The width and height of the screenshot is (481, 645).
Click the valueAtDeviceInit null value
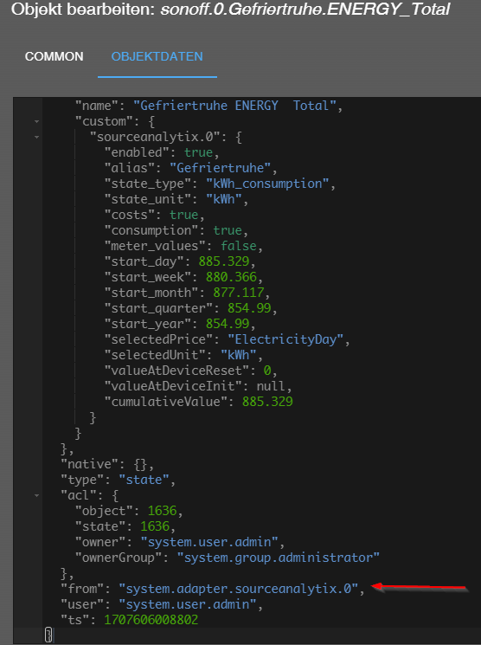click(271, 386)
